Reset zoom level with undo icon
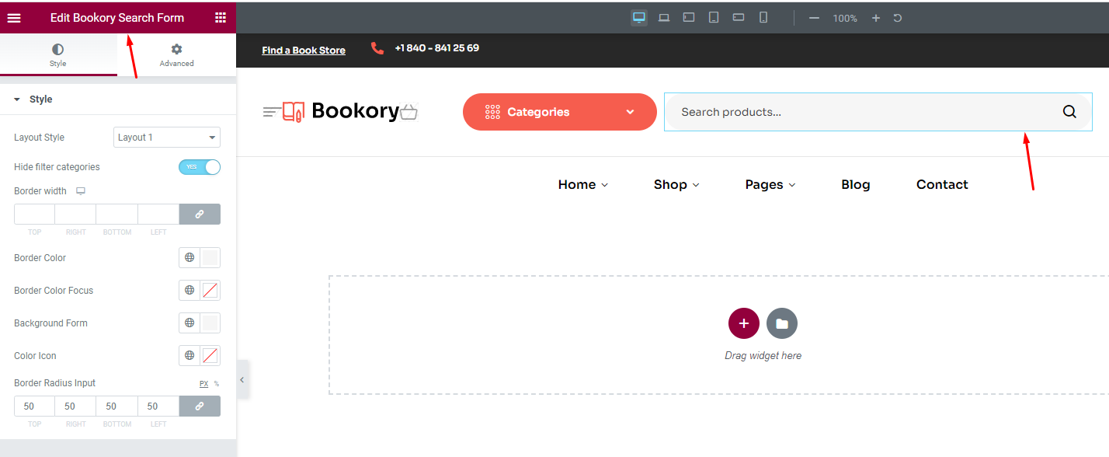The height and width of the screenshot is (457, 1109). click(898, 18)
